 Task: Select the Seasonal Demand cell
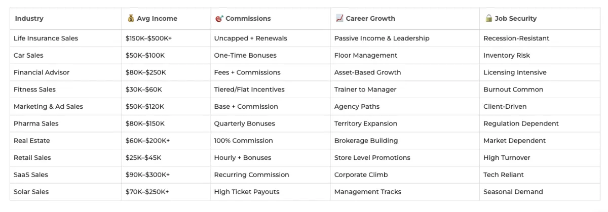pos(513,192)
